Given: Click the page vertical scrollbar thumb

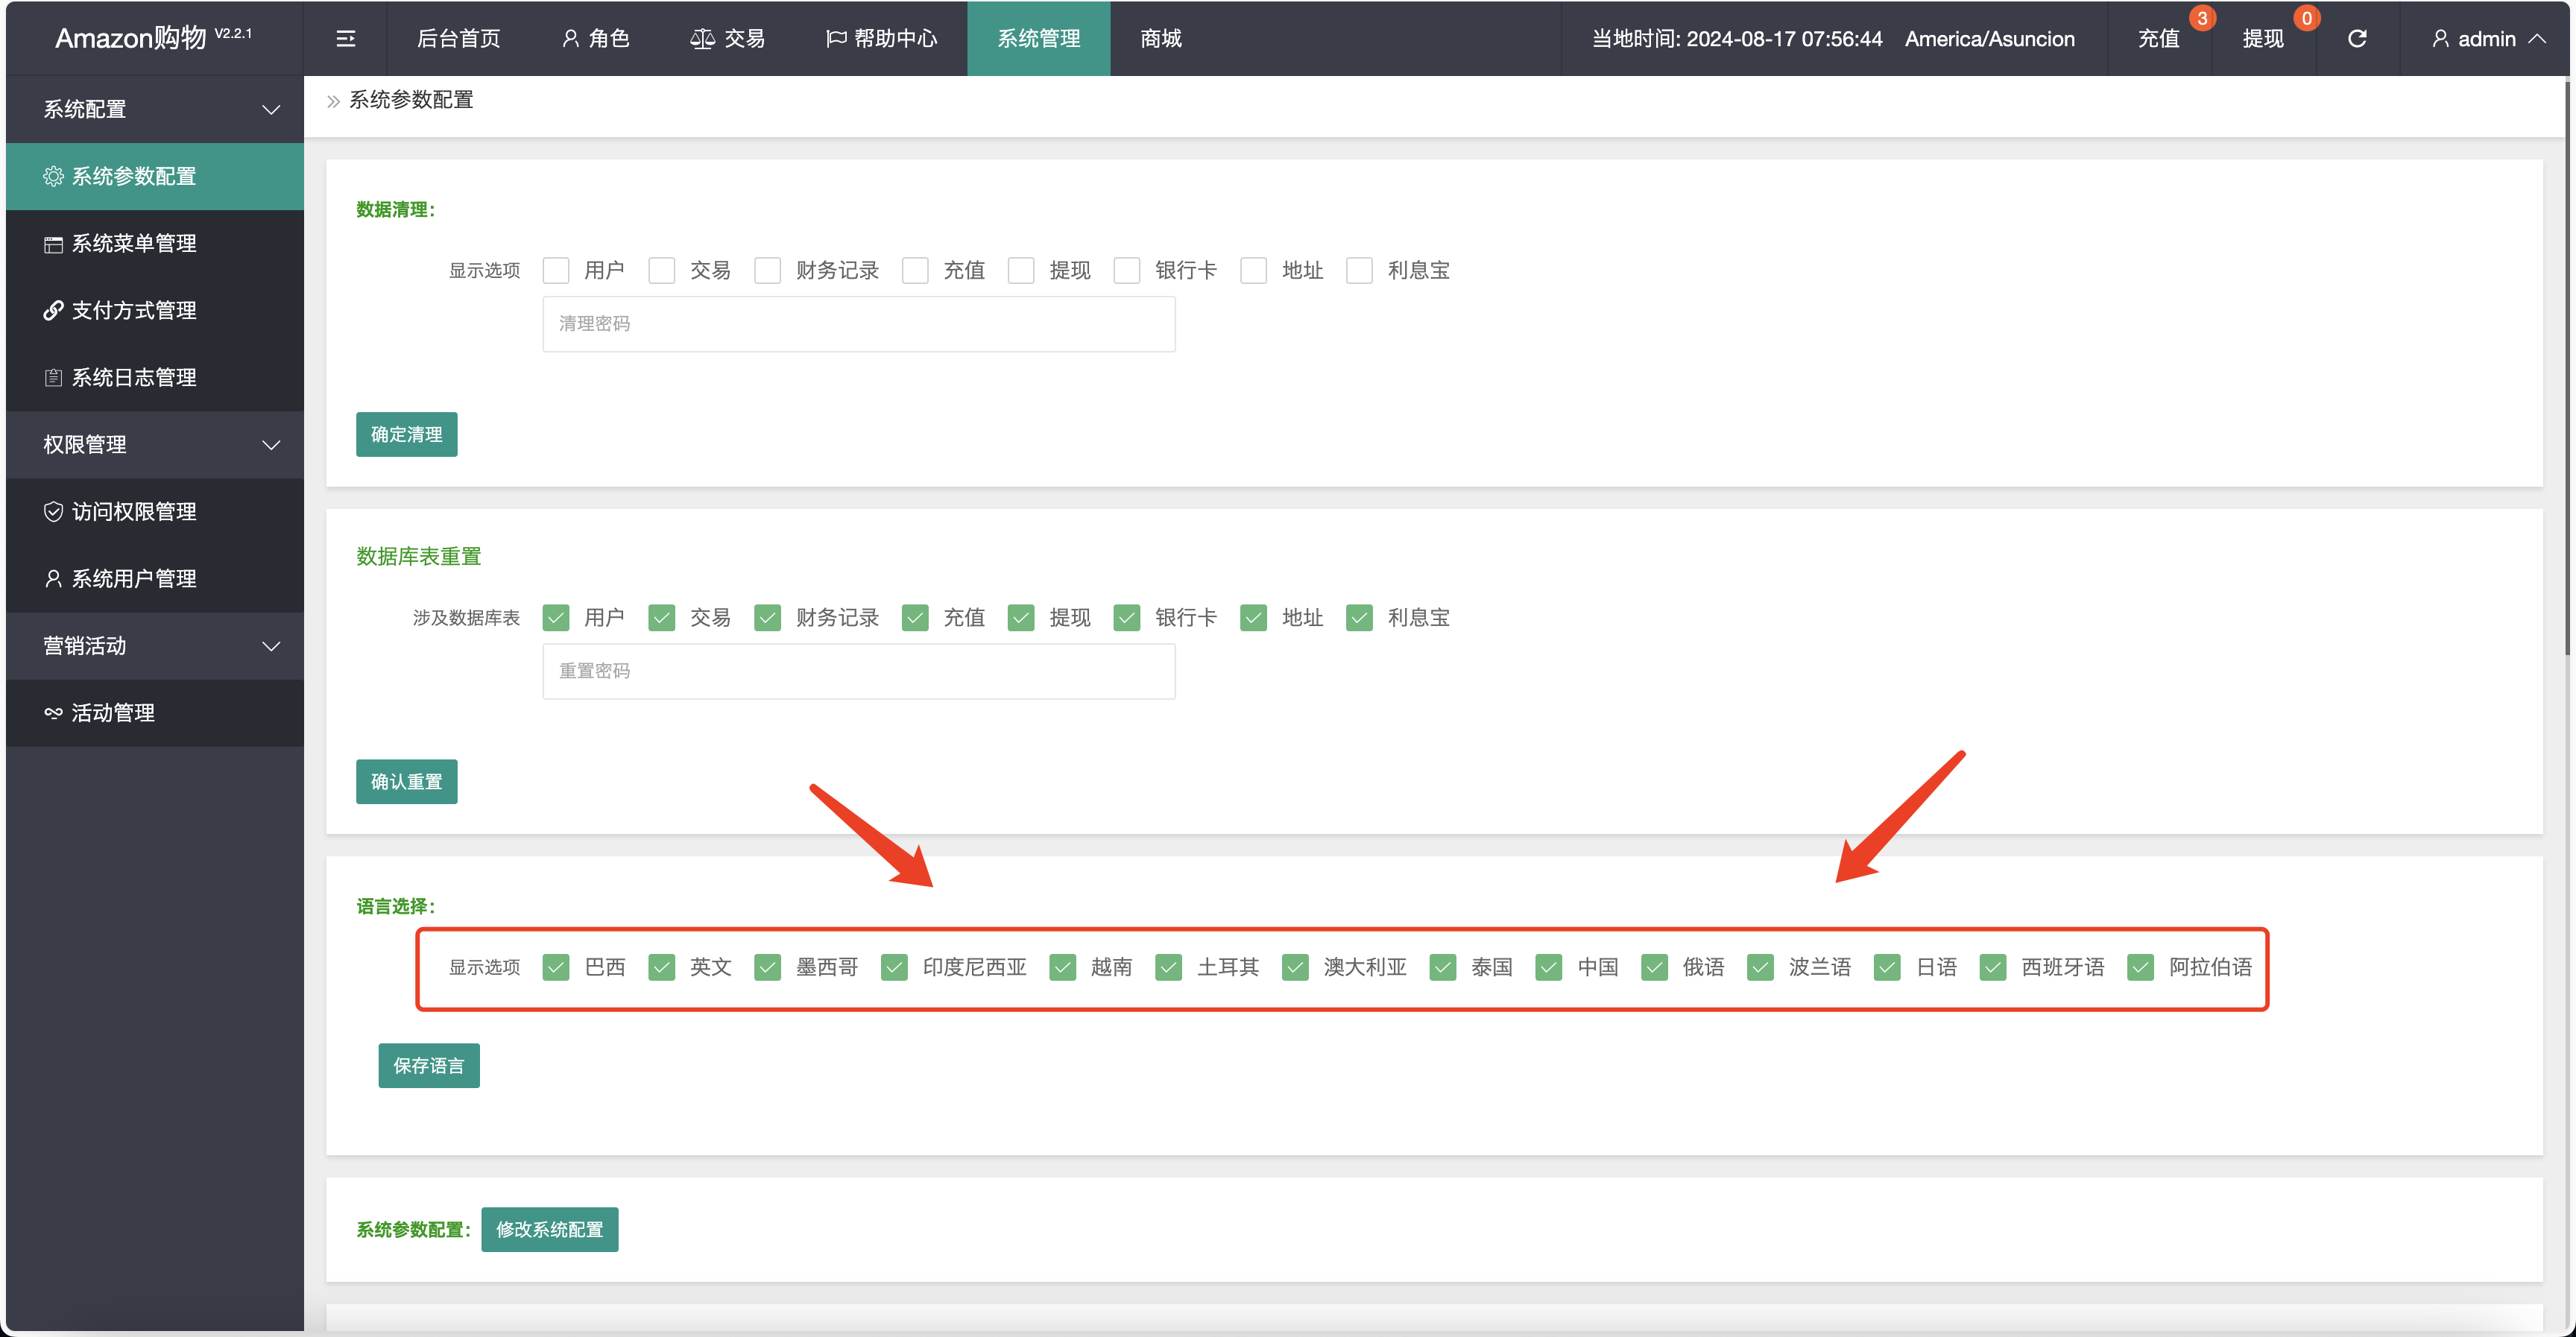Looking at the screenshot, I should click(2569, 370).
